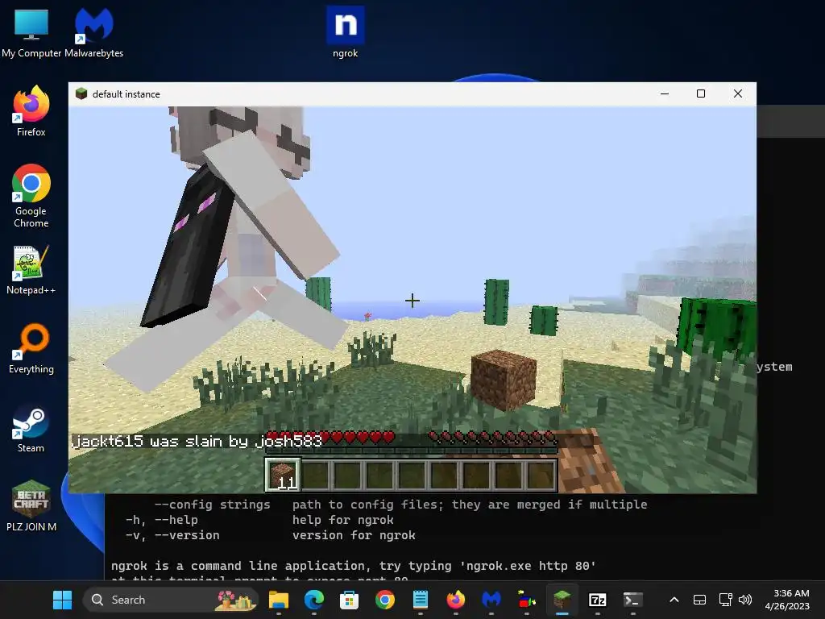This screenshot has height=619, width=825.
Task: Click the 'default instance' title text
Action: pyautogui.click(x=126, y=94)
